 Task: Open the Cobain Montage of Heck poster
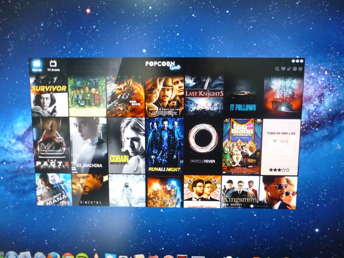click(x=127, y=146)
